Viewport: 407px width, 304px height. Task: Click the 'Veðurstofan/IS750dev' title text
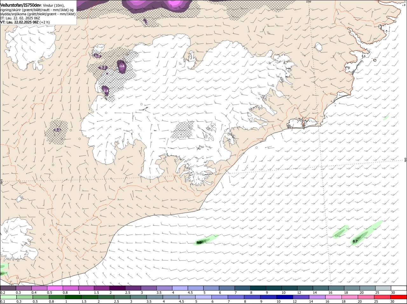click(21, 5)
